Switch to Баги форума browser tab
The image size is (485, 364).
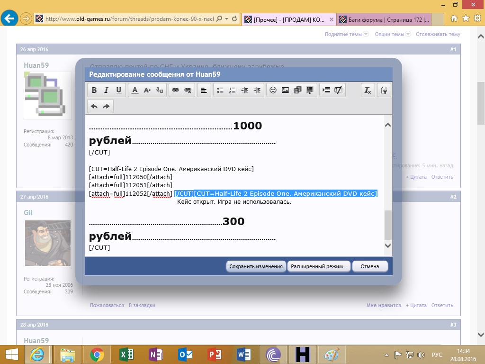pos(384,19)
